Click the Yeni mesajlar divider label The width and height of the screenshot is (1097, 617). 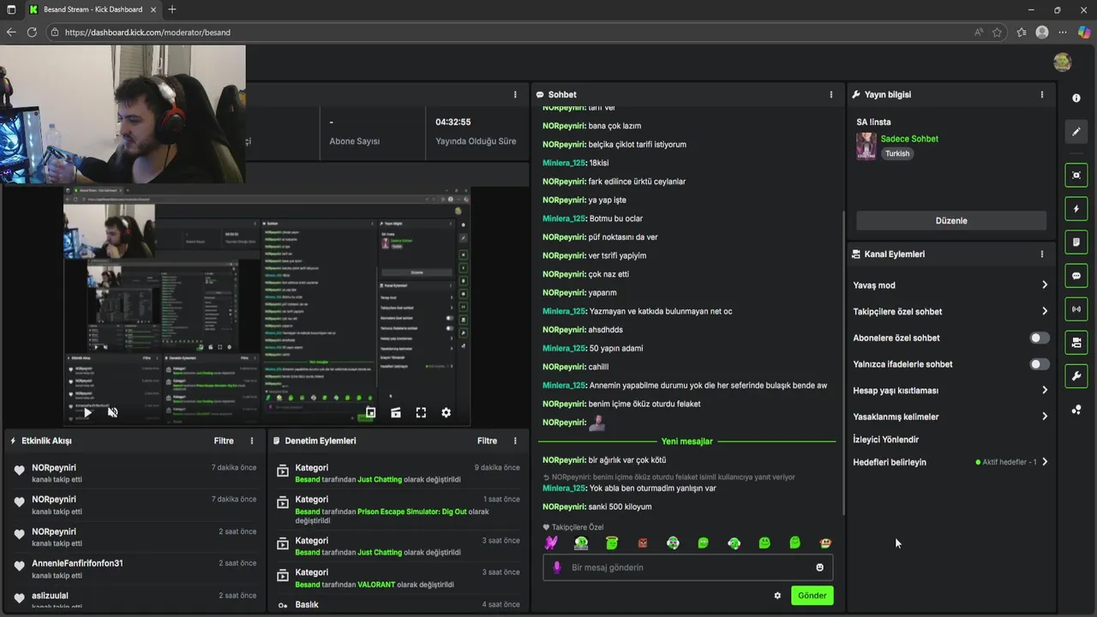(x=686, y=441)
